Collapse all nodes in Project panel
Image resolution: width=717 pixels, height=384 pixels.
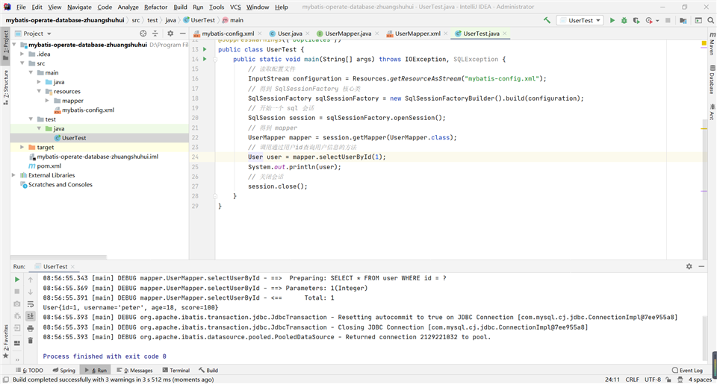tap(155, 34)
